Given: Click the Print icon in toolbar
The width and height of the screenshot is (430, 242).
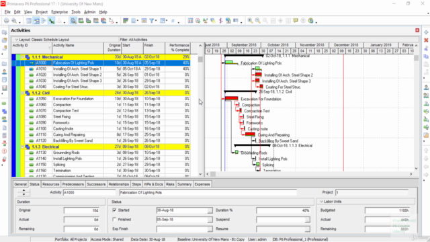Looking at the screenshot, I should [x=6, y=21].
